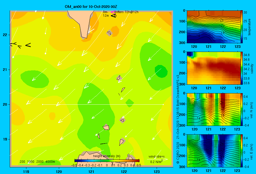
Task: Open the northward velocity section panel
Action: [x=214, y=109]
